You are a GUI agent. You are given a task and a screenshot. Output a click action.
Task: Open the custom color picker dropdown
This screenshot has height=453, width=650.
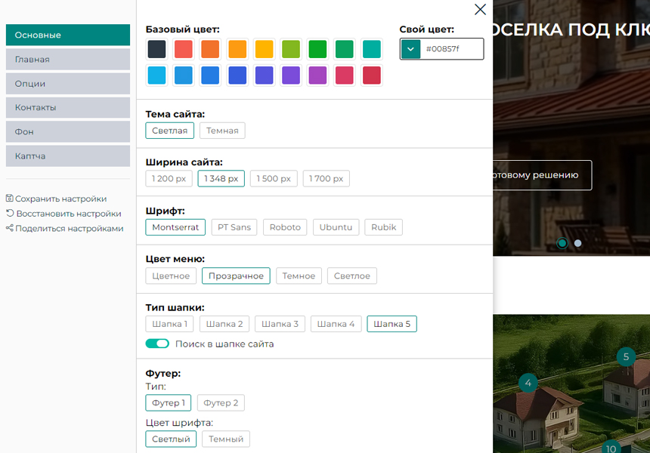click(410, 49)
